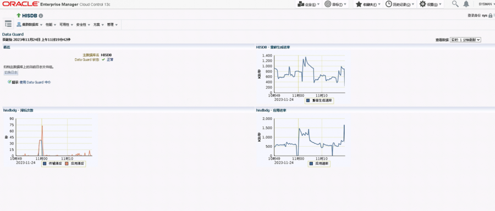Open the navigation tree panel icon
The width and height of the screenshot is (495, 211).
pos(8,24)
